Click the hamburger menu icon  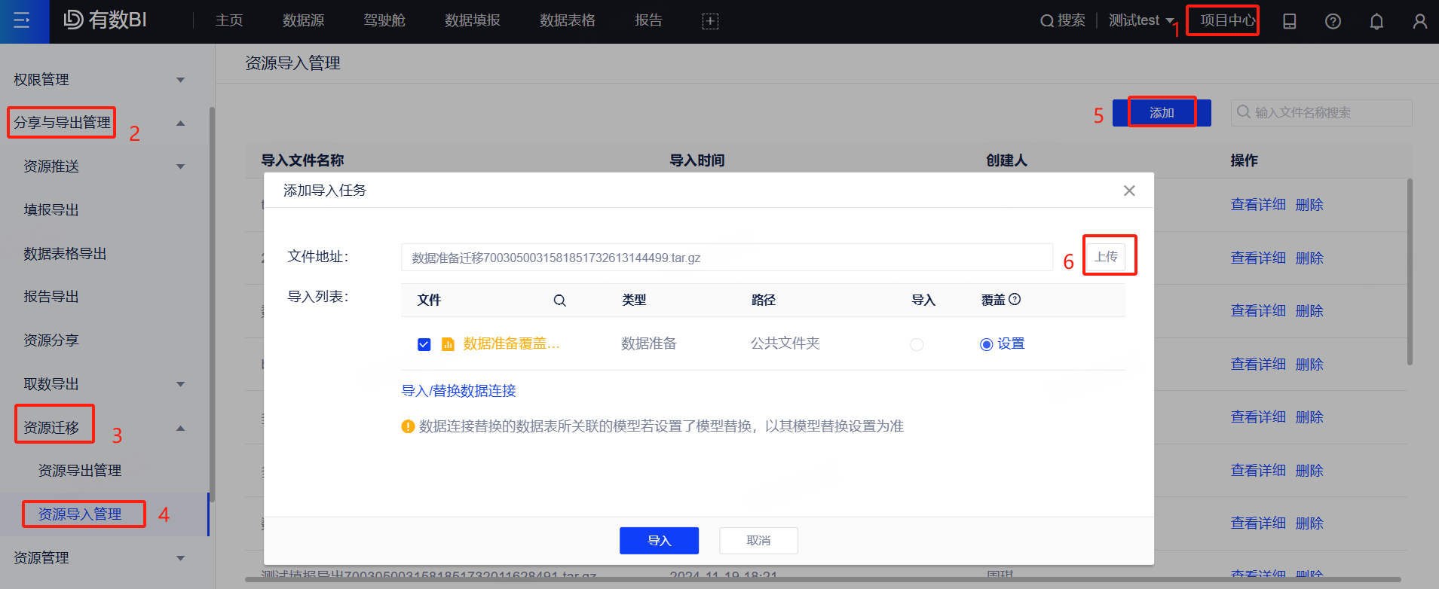[22, 20]
